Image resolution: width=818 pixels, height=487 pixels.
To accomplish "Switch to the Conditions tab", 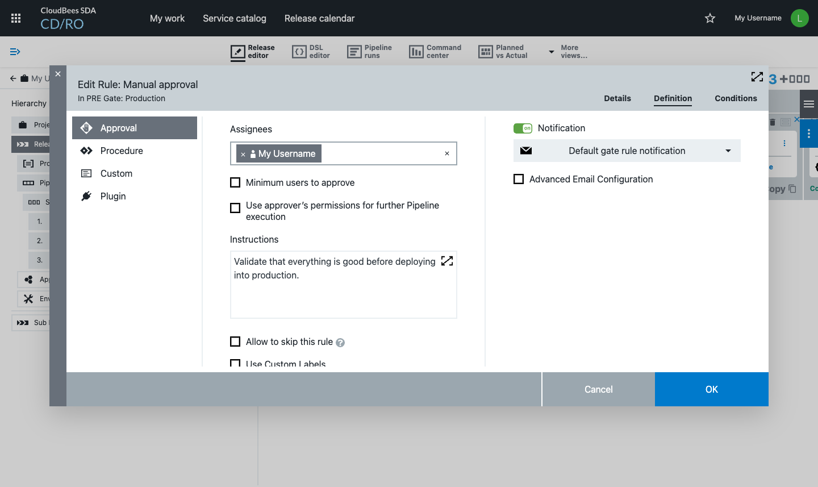I will pyautogui.click(x=736, y=98).
